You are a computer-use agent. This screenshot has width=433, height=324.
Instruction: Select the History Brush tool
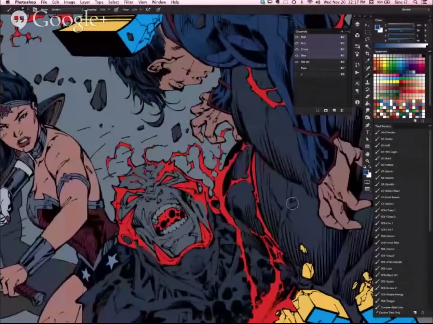point(367,89)
